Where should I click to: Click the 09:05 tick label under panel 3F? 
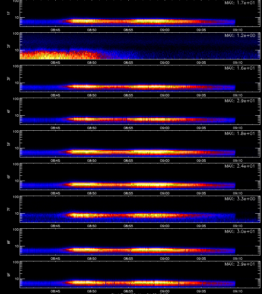pyautogui.click(x=201, y=95)
